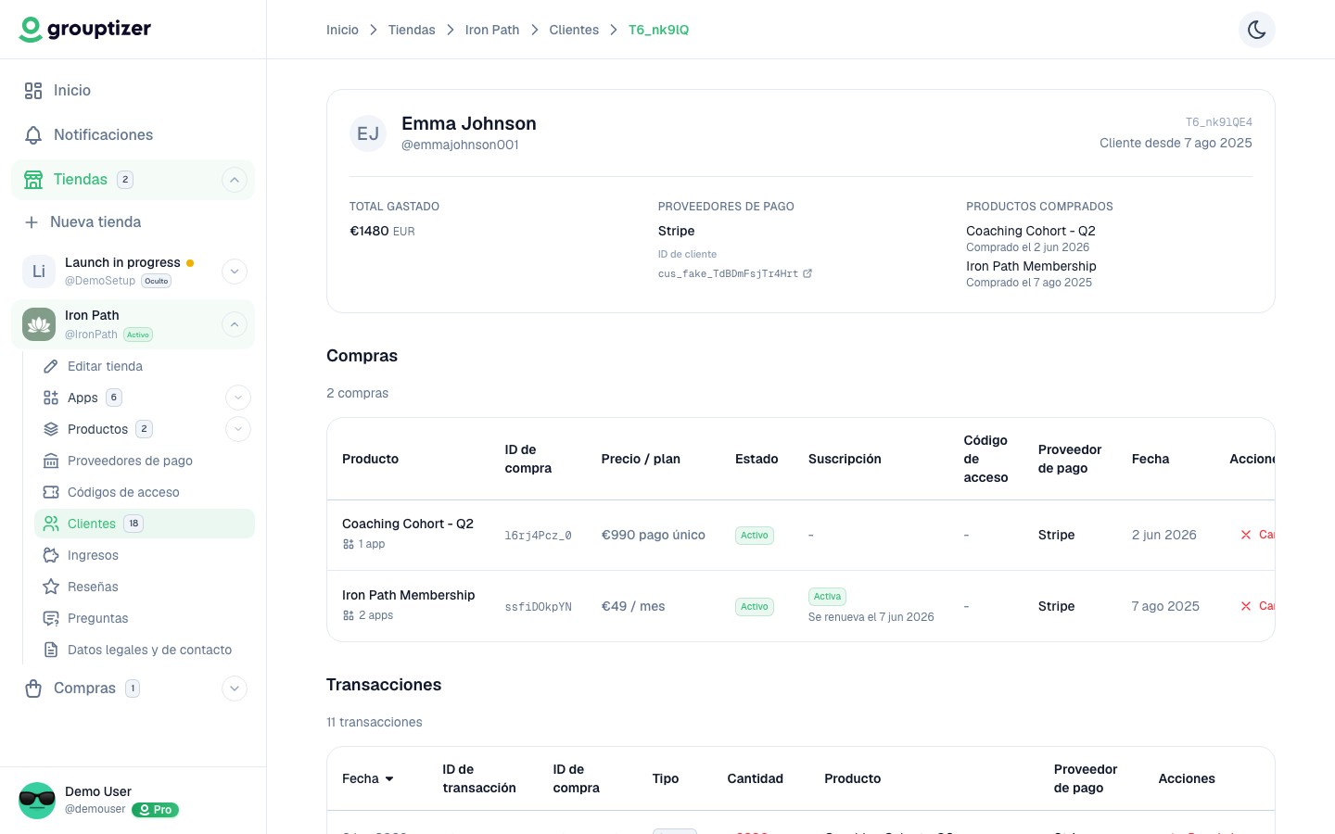Sort transactions by Fecha column
The image size is (1335, 834).
point(368,778)
